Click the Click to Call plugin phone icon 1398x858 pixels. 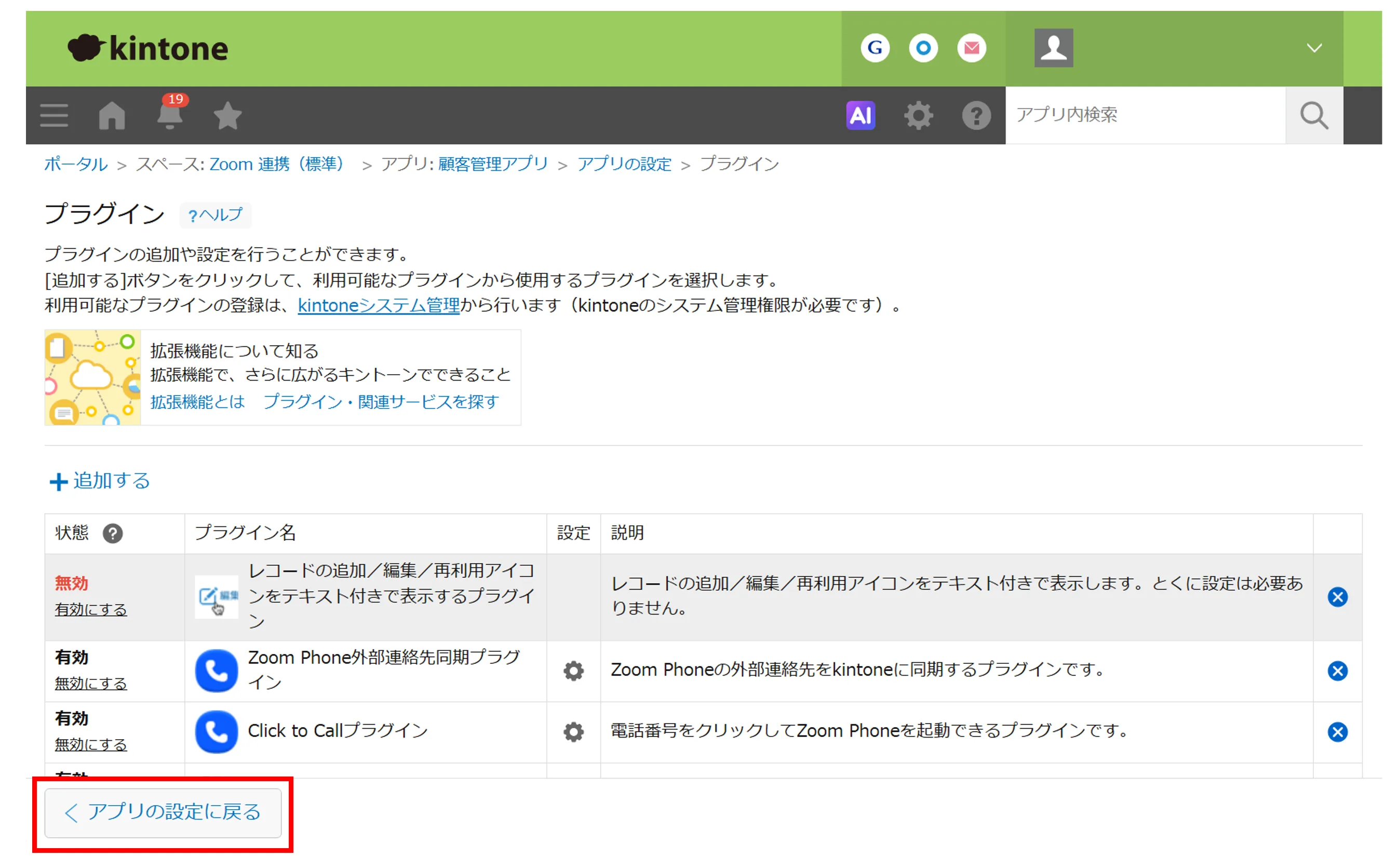[216, 732]
